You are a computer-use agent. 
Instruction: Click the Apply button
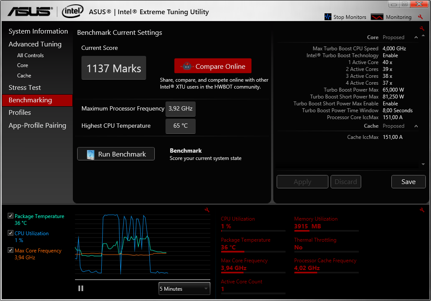click(303, 182)
